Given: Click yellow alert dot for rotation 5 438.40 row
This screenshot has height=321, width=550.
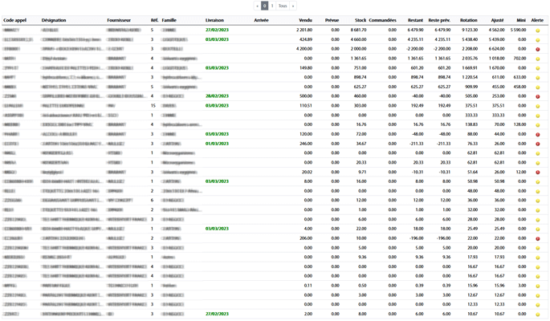Looking at the screenshot, I should [537, 40].
